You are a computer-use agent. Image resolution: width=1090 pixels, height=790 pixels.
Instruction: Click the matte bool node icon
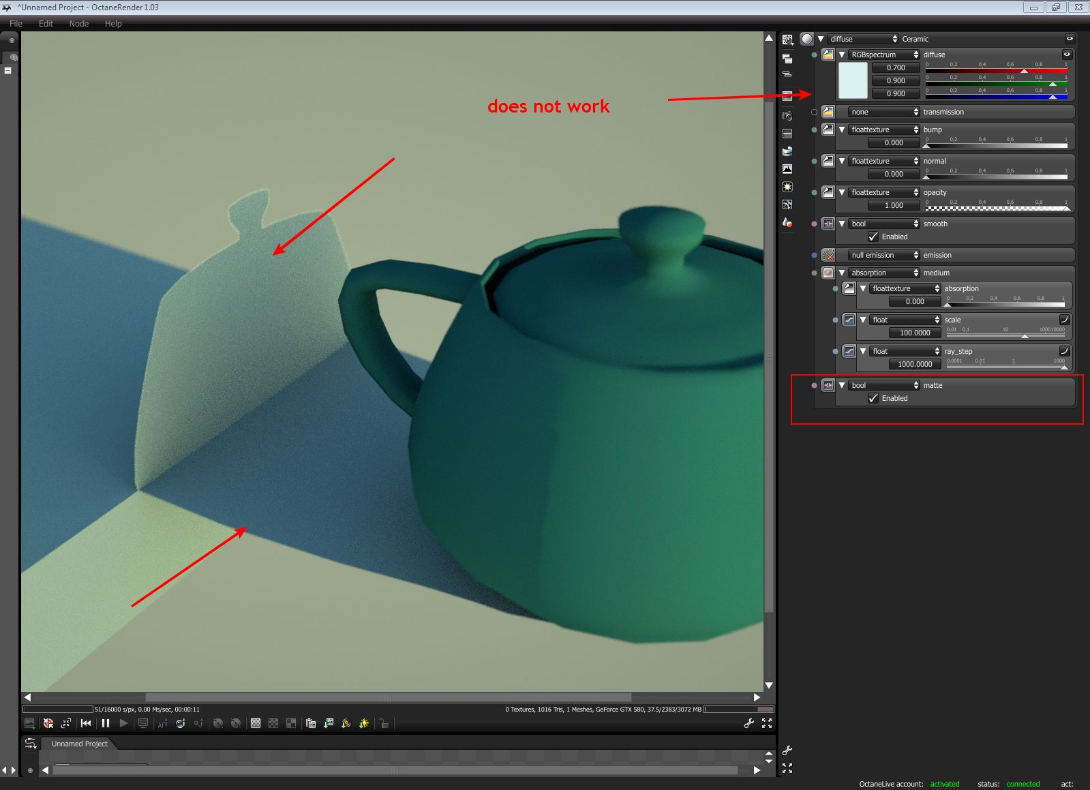pos(828,385)
